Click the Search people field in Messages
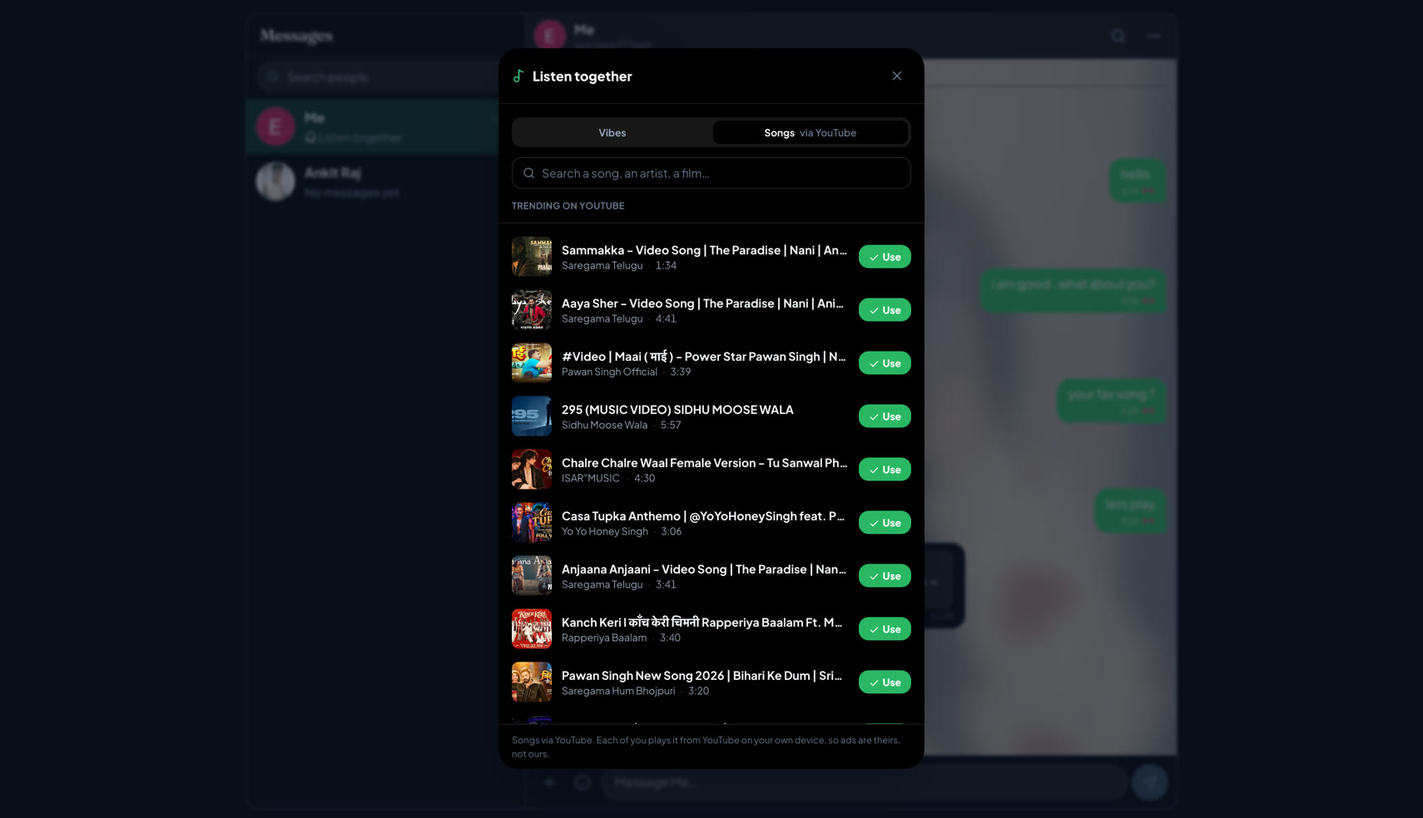 pos(379,76)
